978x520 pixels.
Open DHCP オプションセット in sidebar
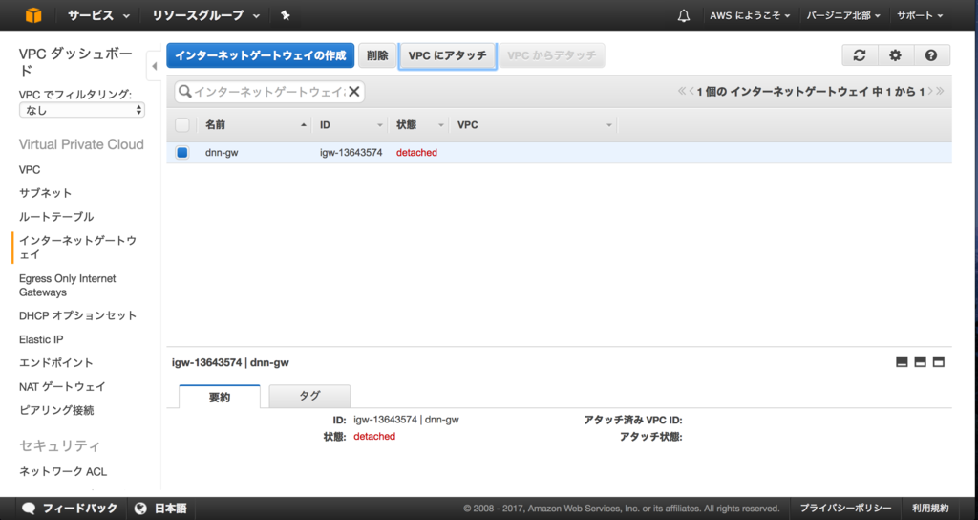pos(77,315)
